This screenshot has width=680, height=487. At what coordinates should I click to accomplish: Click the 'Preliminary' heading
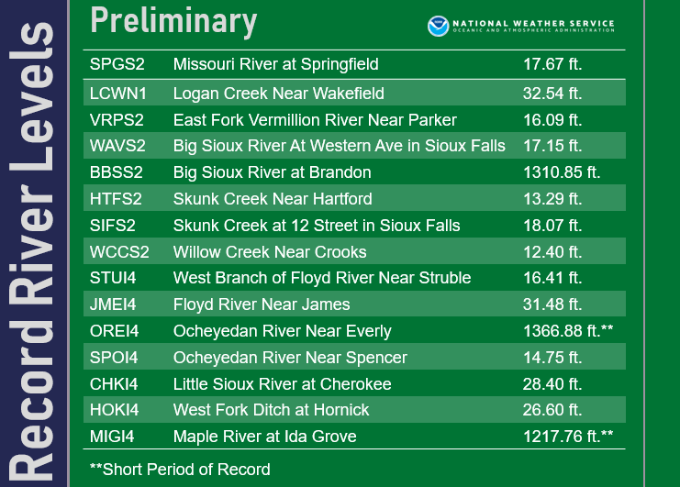(173, 21)
